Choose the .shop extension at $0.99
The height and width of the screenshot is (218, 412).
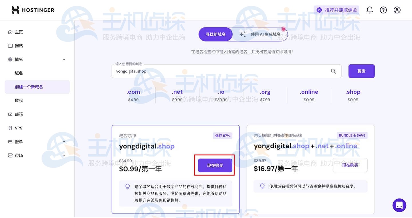(353, 95)
